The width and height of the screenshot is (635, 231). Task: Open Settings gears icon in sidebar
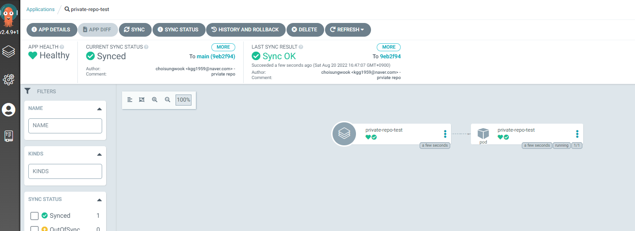click(9, 80)
